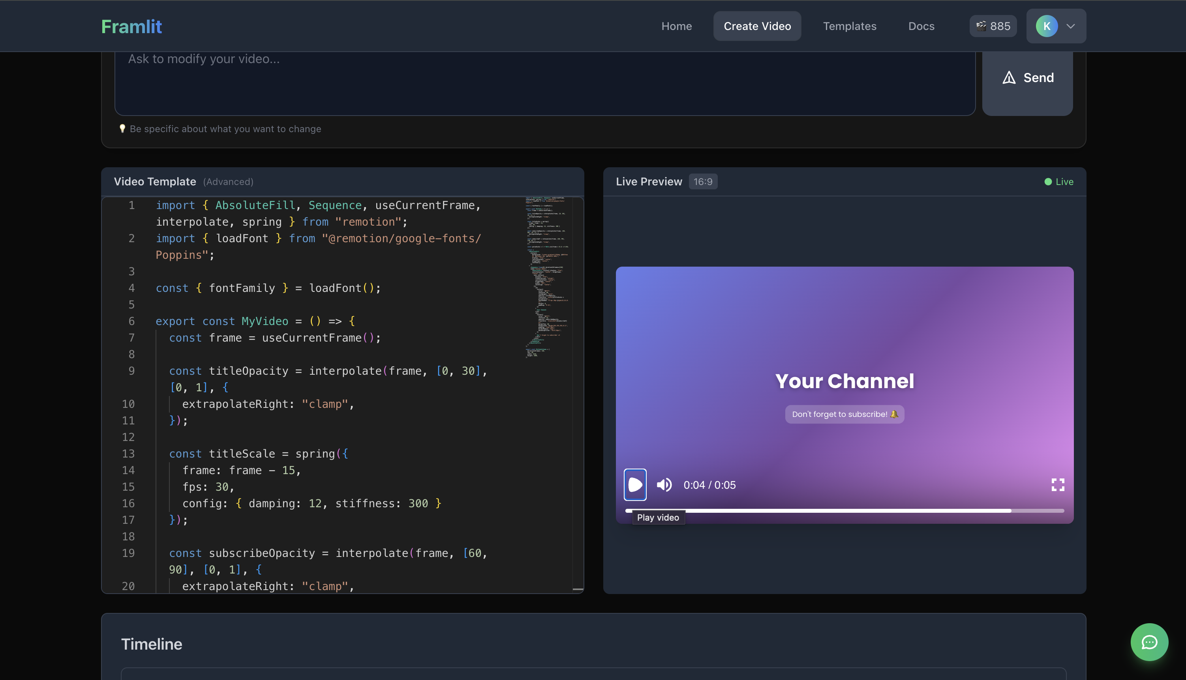
Task: Seek on the video progress bar
Action: click(844, 510)
